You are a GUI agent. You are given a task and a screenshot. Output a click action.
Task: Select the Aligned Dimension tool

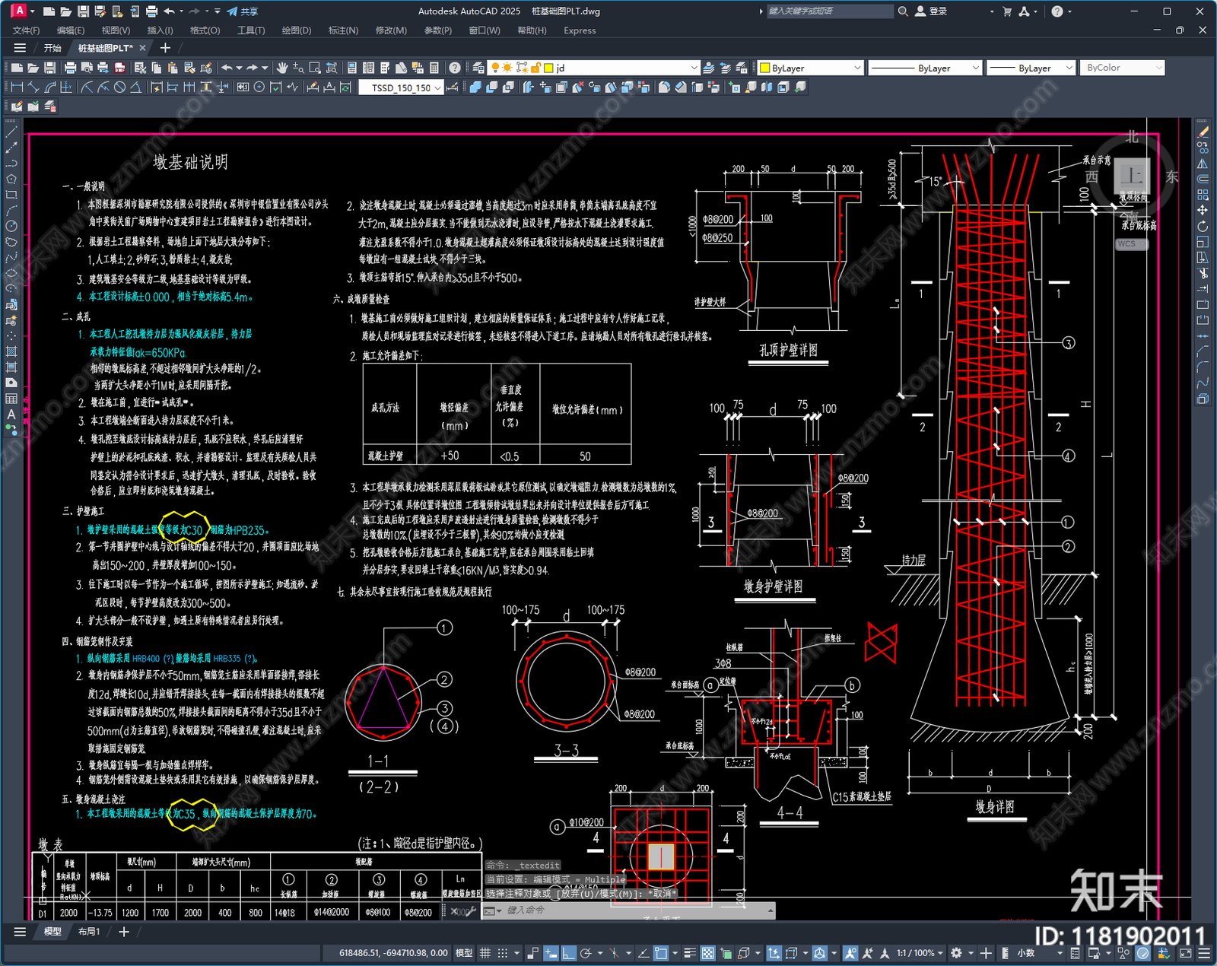tap(33, 87)
